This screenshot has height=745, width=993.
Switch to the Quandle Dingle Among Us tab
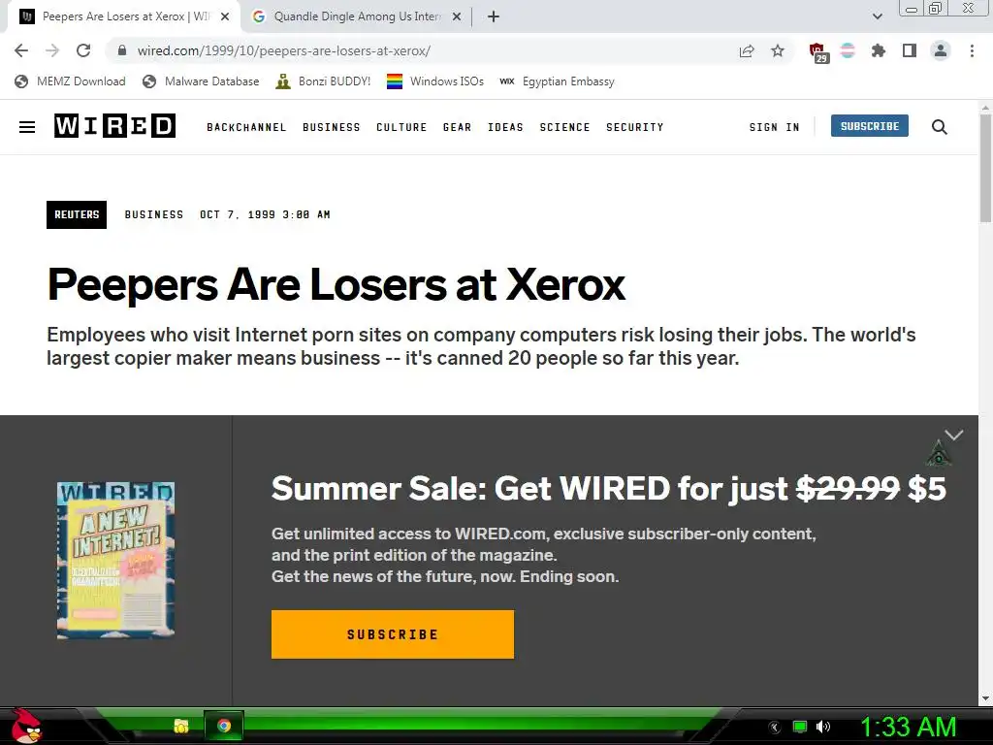(357, 16)
